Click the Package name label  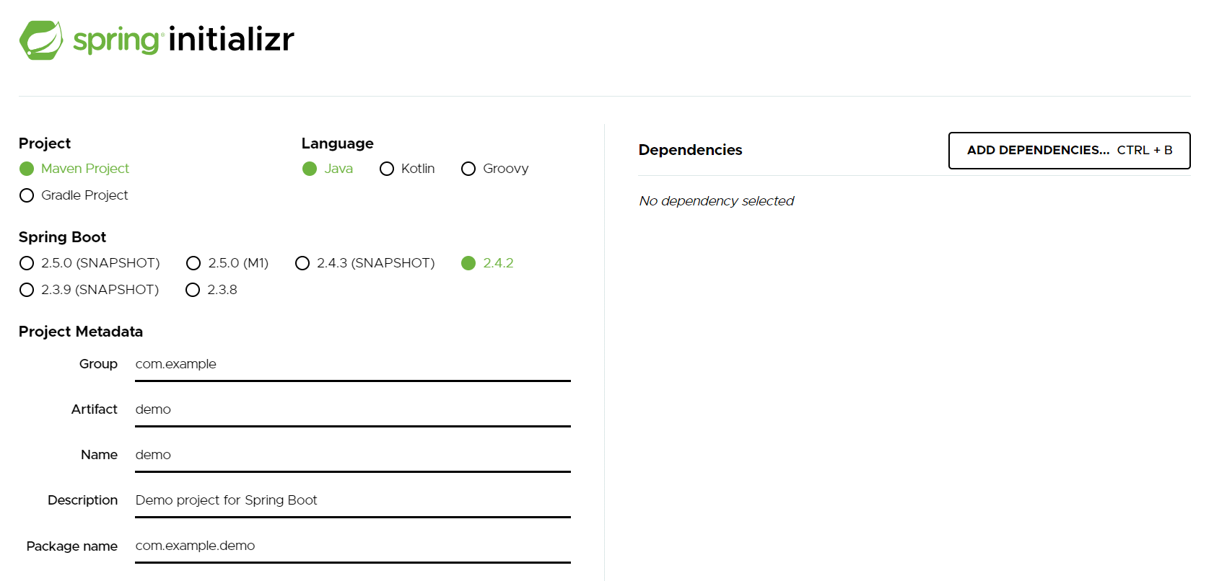tap(71, 546)
